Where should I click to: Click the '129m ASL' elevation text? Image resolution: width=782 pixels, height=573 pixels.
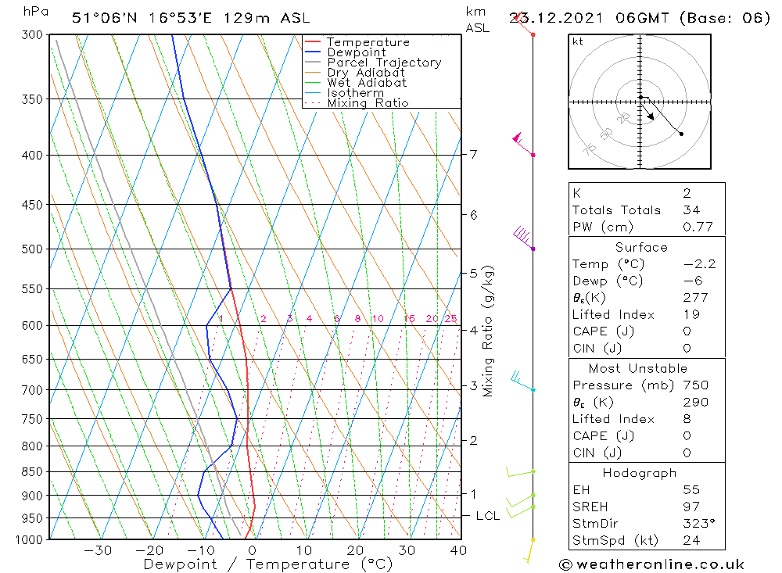[267, 18]
